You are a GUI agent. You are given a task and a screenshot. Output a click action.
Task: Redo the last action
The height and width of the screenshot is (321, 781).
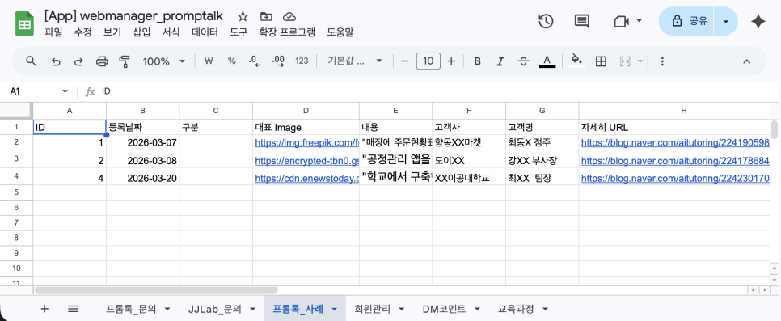(78, 61)
